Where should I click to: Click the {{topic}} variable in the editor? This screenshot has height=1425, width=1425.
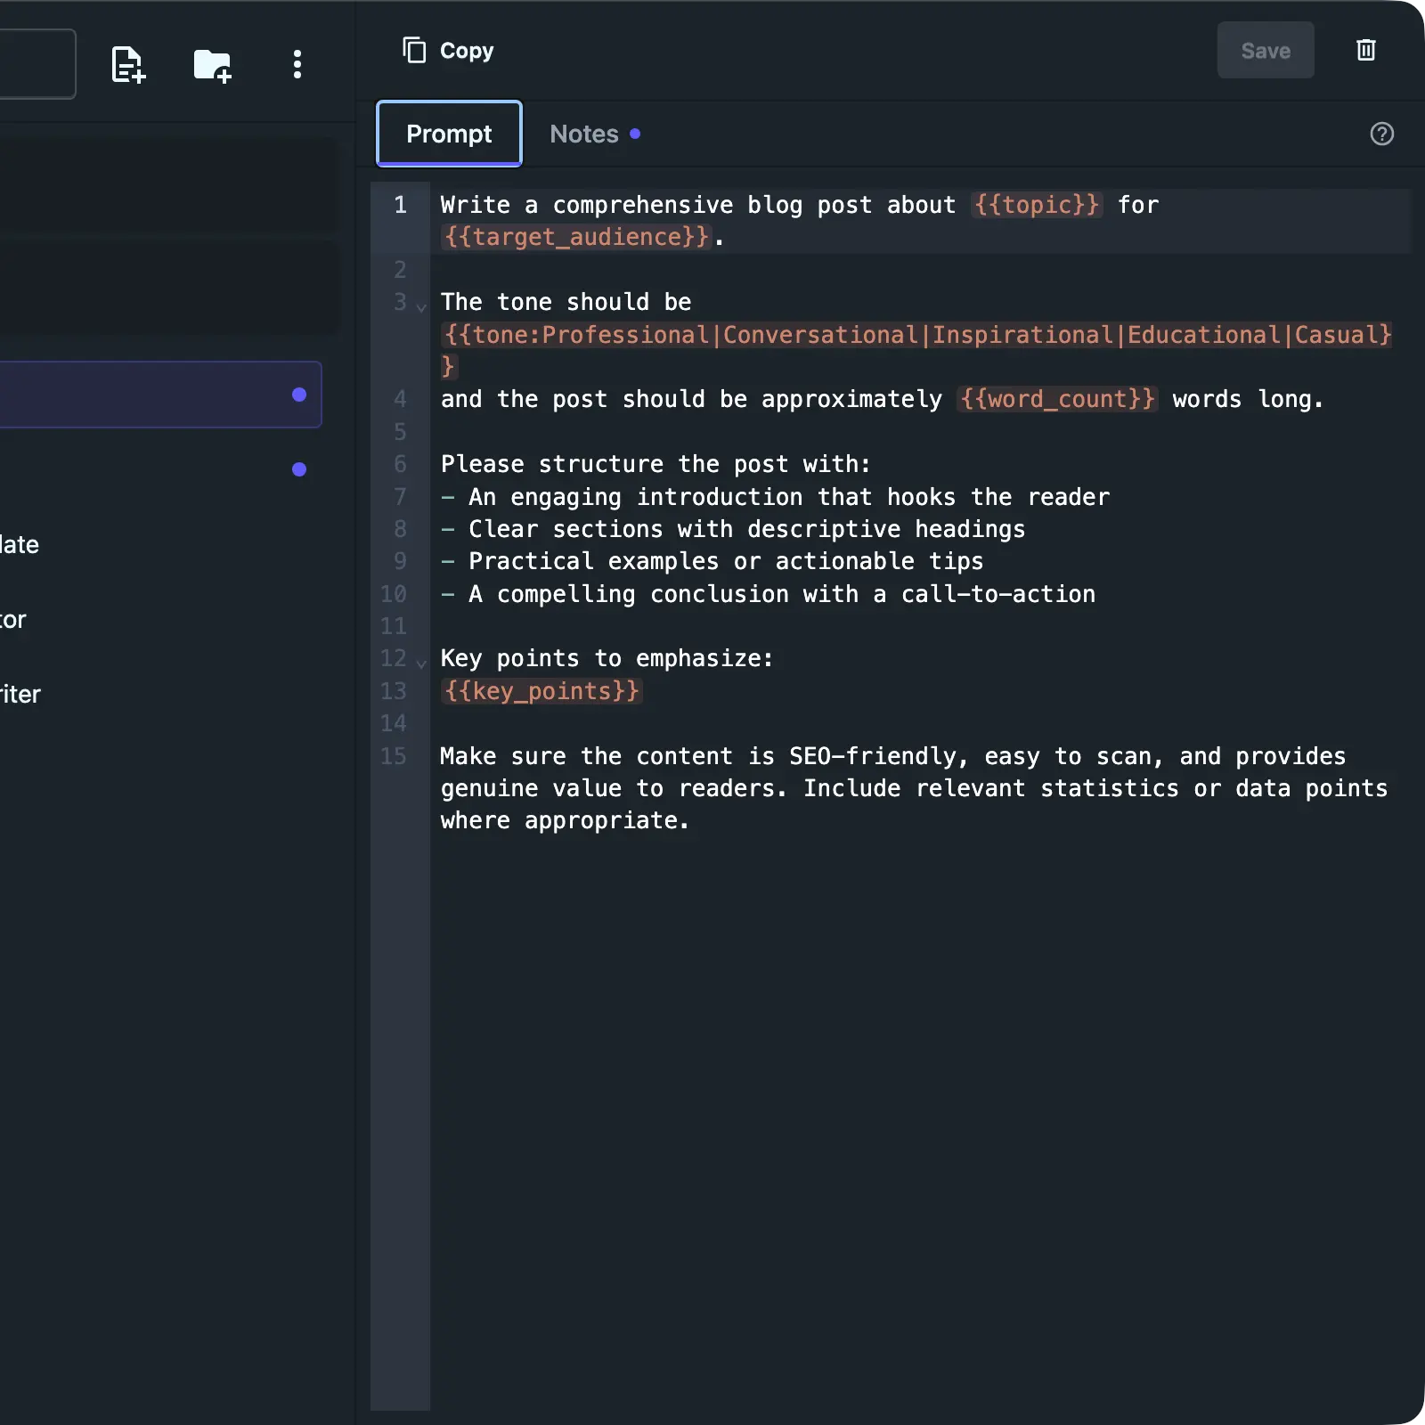click(1037, 205)
